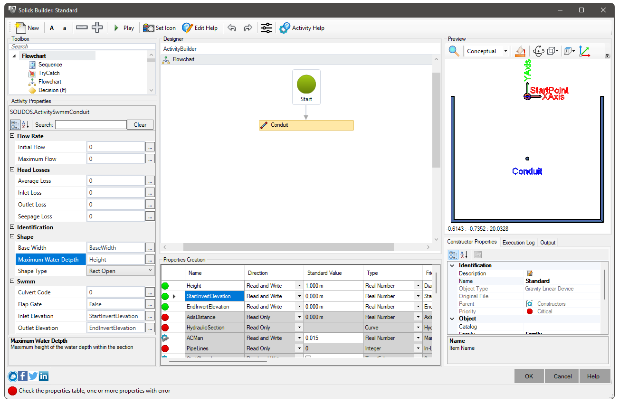Click the Standard Value cell showing 0,015

coord(333,338)
